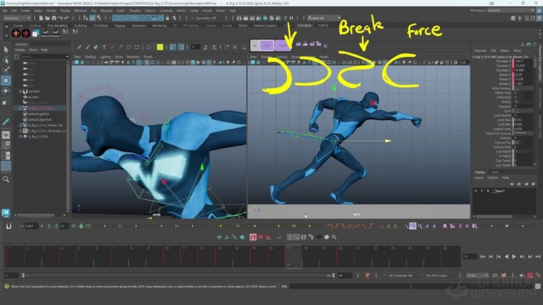Switch to the Rigging shelf tab

point(119,25)
